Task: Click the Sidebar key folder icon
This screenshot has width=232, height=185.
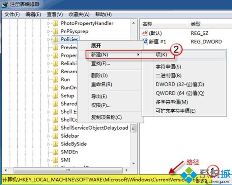Action: click(55, 136)
